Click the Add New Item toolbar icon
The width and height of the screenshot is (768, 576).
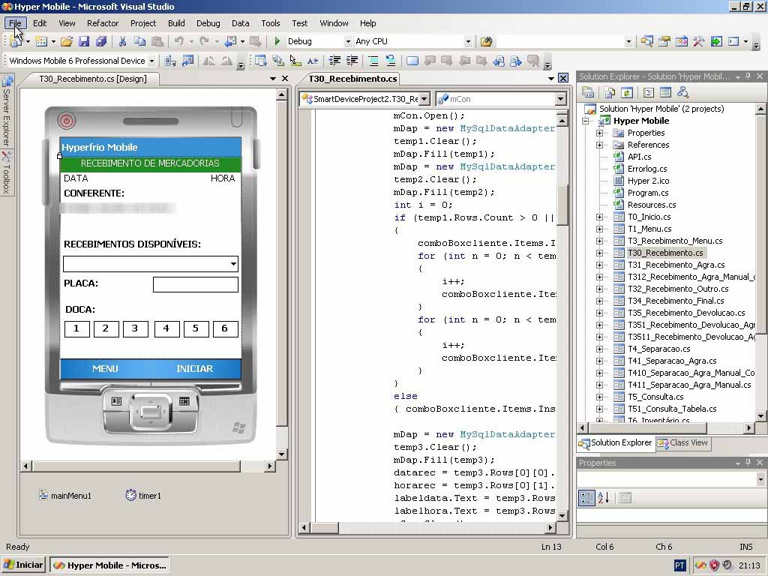click(41, 42)
